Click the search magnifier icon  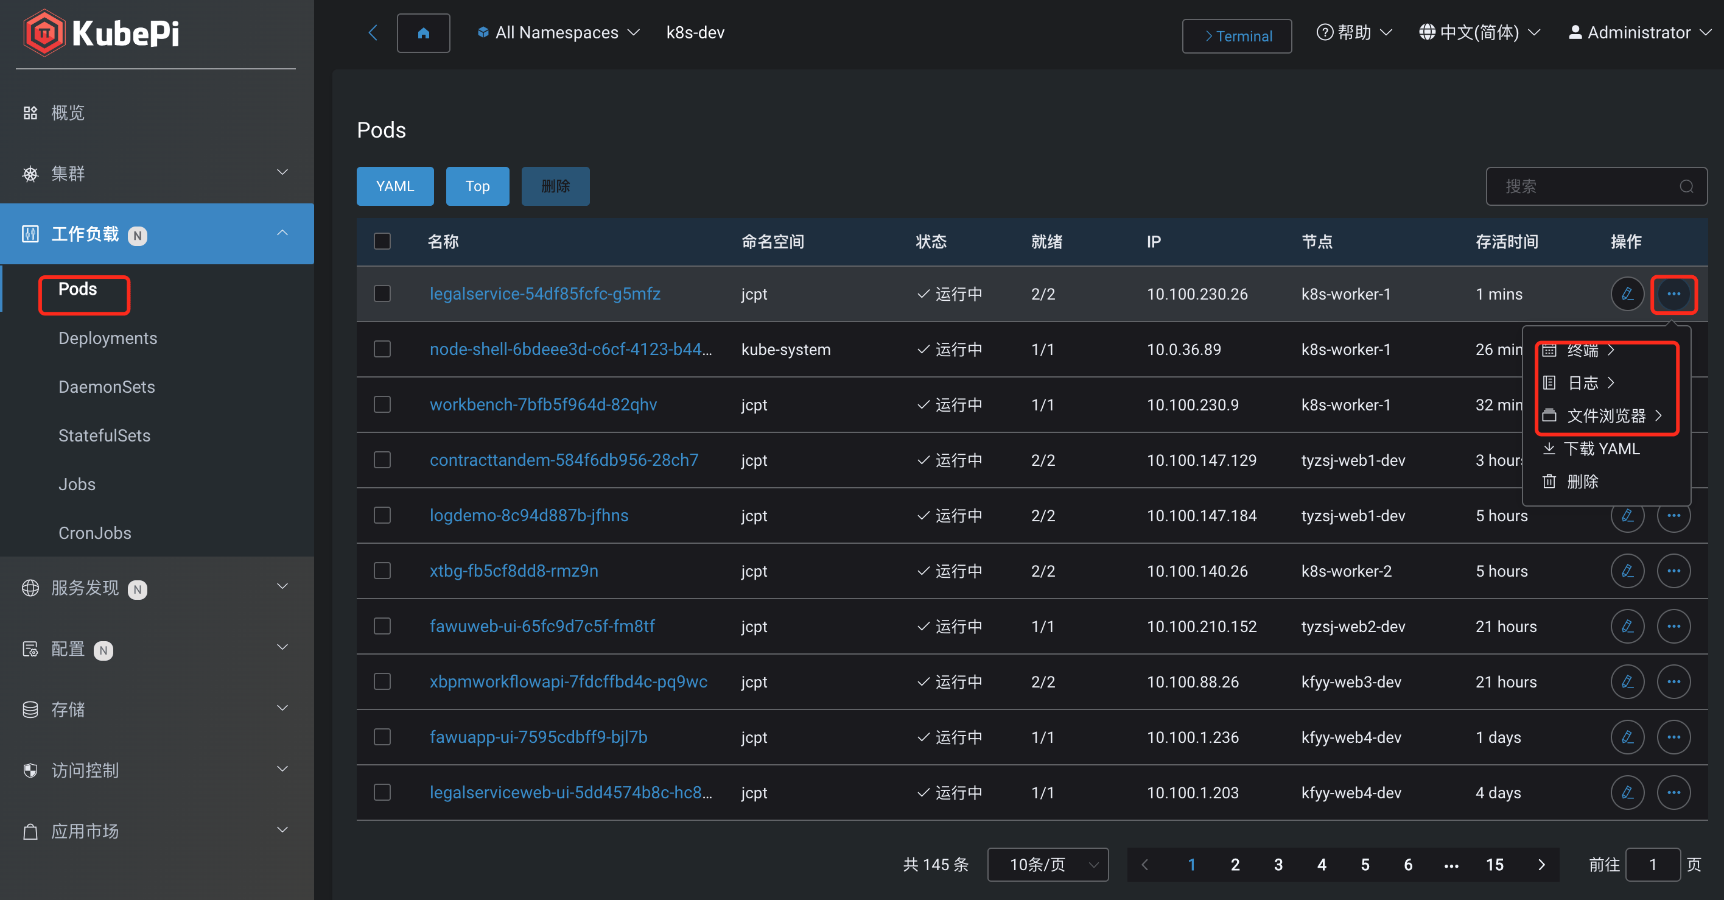[x=1686, y=187]
